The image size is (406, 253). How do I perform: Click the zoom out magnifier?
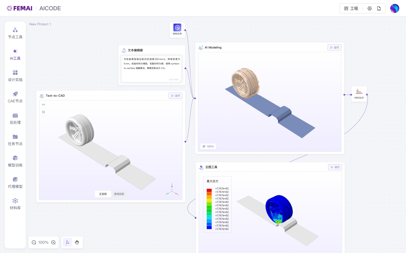pos(34,242)
